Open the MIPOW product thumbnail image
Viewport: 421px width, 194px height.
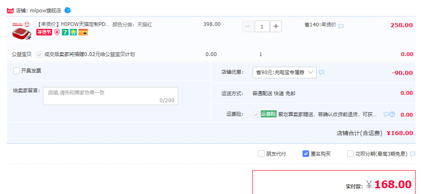[x=21, y=30]
